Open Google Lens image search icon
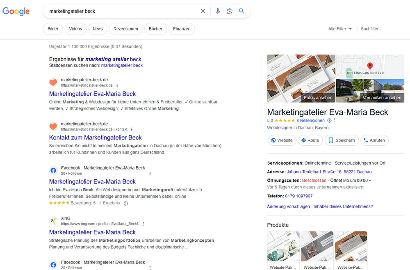The width and height of the screenshot is (410, 270). (230, 11)
